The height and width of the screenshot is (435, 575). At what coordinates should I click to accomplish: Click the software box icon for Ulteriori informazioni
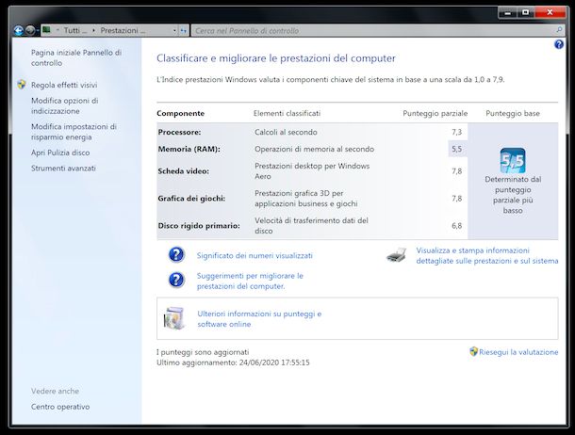[x=175, y=318]
